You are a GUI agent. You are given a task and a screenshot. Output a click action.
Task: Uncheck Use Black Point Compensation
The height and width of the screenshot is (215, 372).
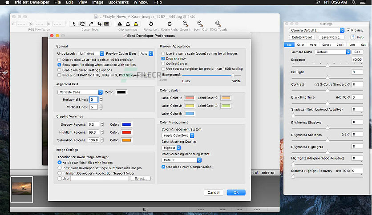(x=163, y=167)
